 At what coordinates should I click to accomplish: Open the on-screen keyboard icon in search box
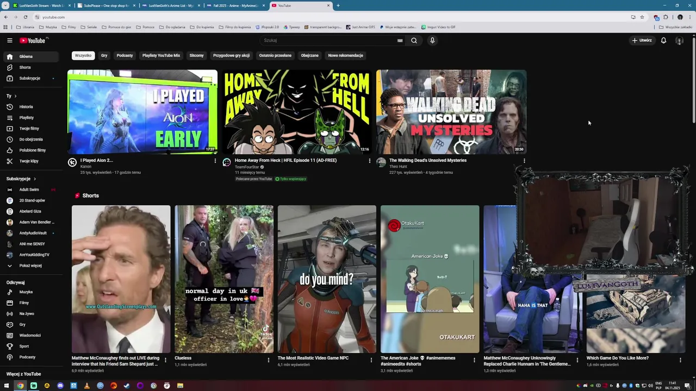[x=400, y=40]
